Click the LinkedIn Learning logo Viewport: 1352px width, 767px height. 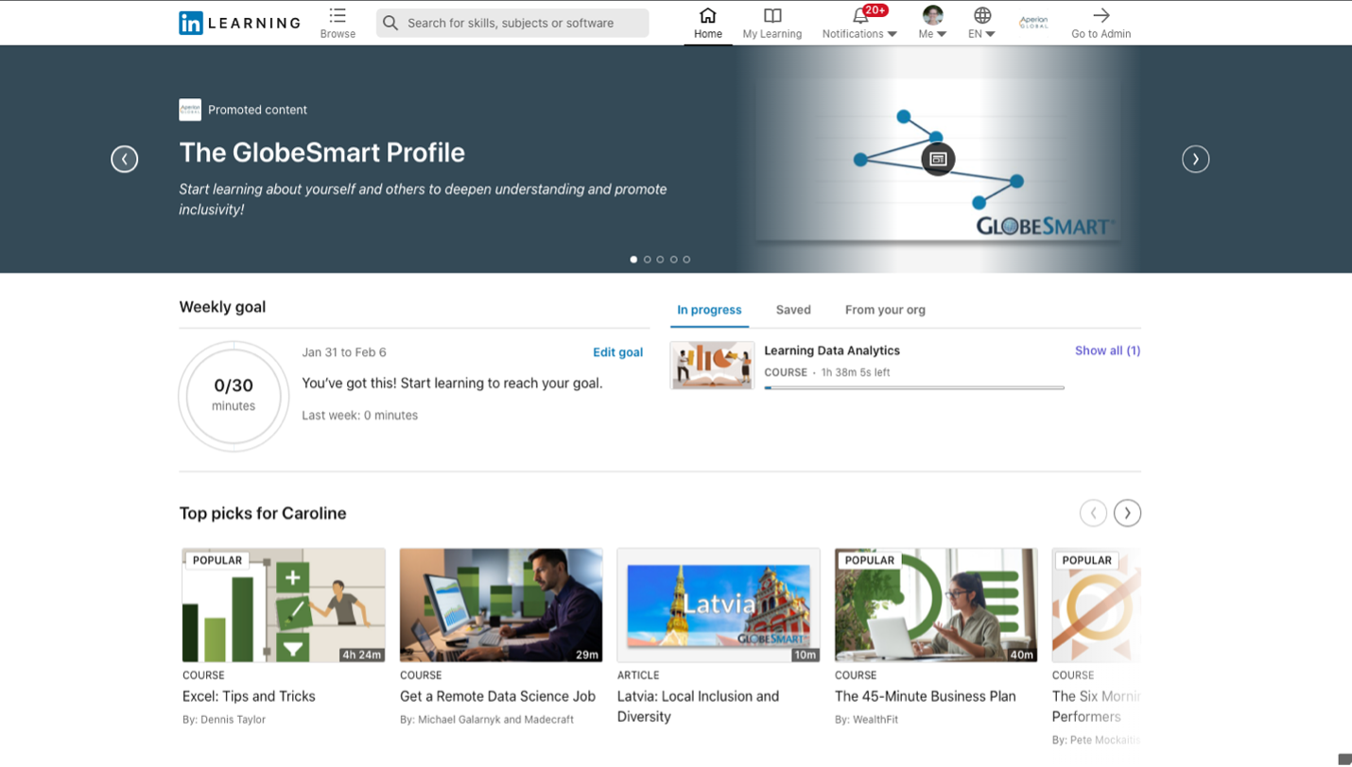(239, 23)
